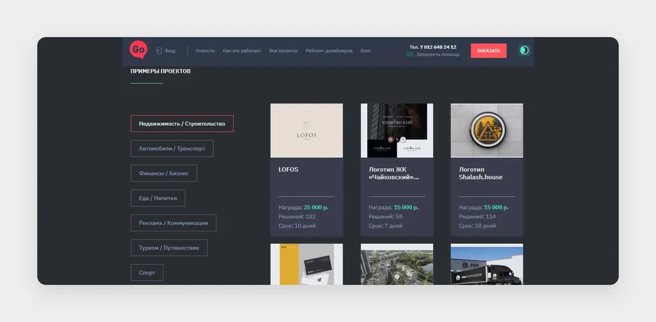Click the ПРИМЕРЫ ПРОЕКТОВ heading
The image size is (656, 322).
tap(161, 72)
